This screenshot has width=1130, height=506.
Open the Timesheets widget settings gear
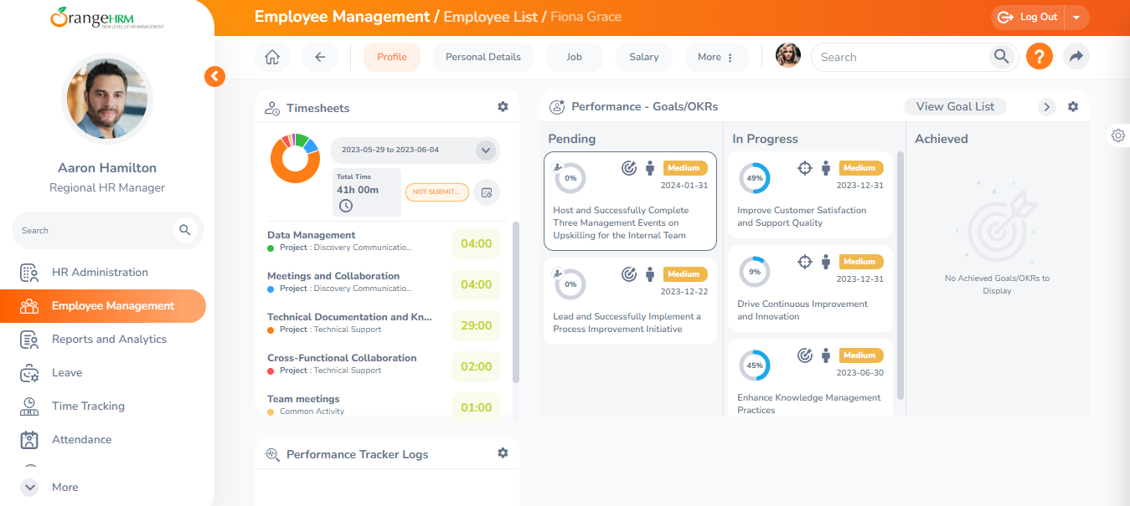point(503,107)
